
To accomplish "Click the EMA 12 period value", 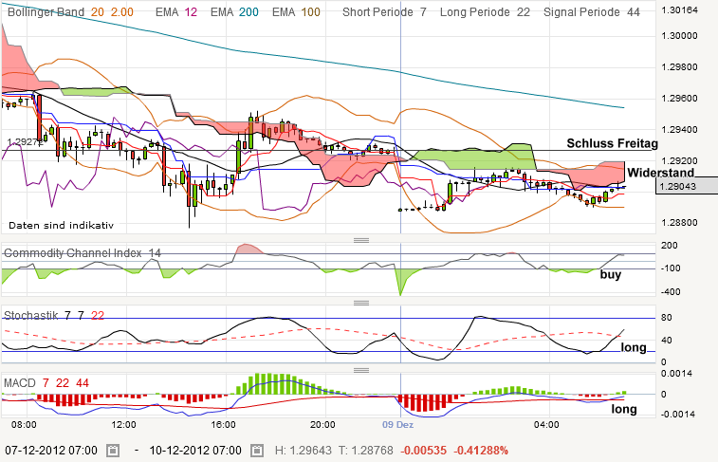I will pyautogui.click(x=191, y=12).
